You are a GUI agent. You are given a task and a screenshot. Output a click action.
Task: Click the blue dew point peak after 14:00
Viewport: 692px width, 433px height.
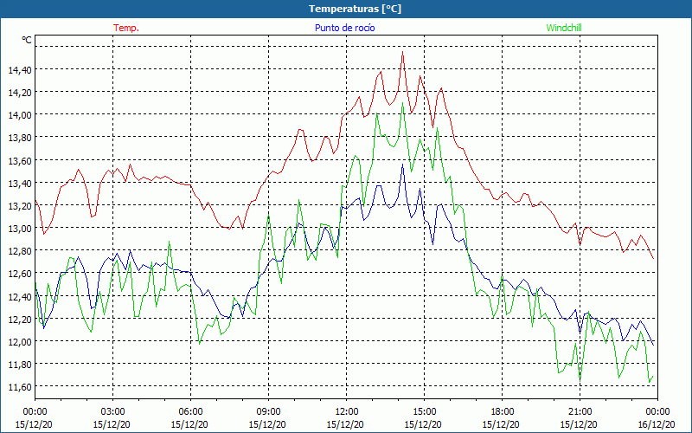tap(402, 165)
